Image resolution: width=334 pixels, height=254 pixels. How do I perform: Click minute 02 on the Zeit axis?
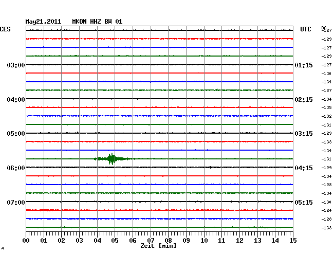click(x=61, y=240)
